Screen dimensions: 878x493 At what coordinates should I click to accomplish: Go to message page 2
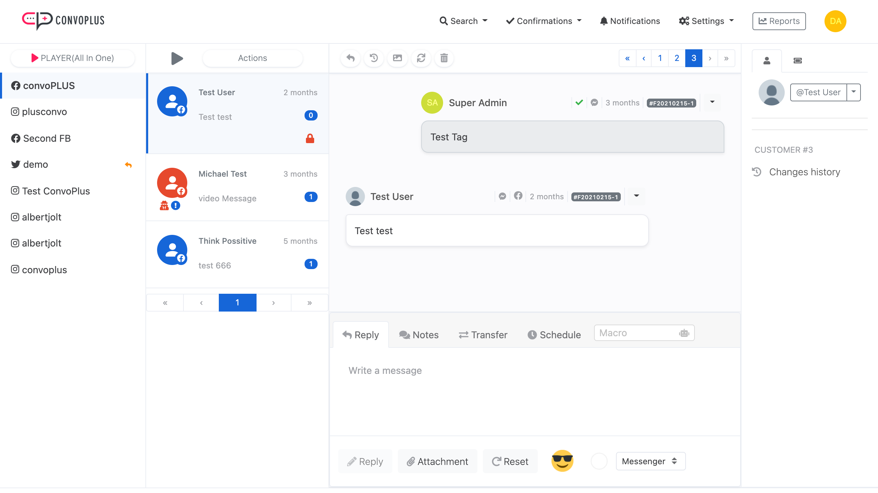coord(677,58)
